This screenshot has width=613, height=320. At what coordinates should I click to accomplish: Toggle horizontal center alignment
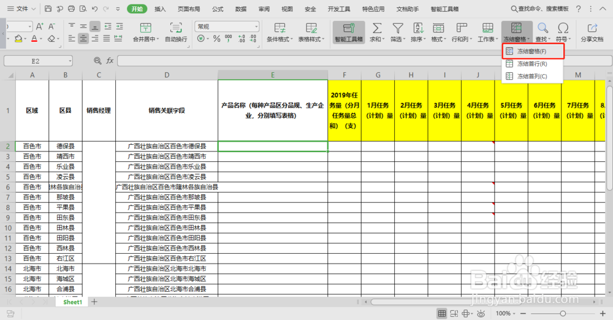tap(83, 39)
